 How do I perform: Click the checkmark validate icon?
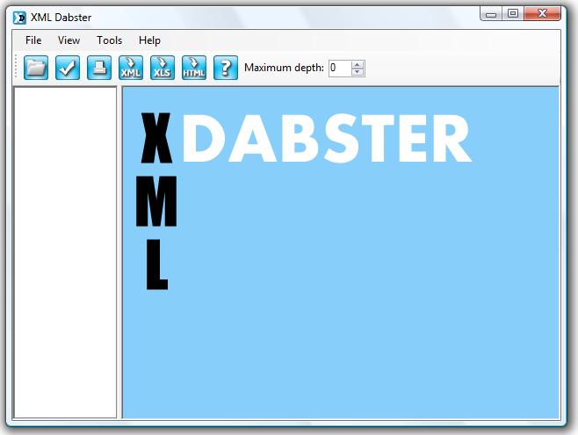68,68
